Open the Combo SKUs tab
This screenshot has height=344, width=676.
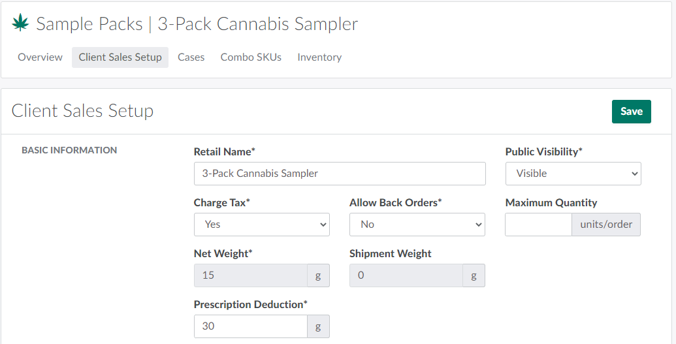(251, 57)
